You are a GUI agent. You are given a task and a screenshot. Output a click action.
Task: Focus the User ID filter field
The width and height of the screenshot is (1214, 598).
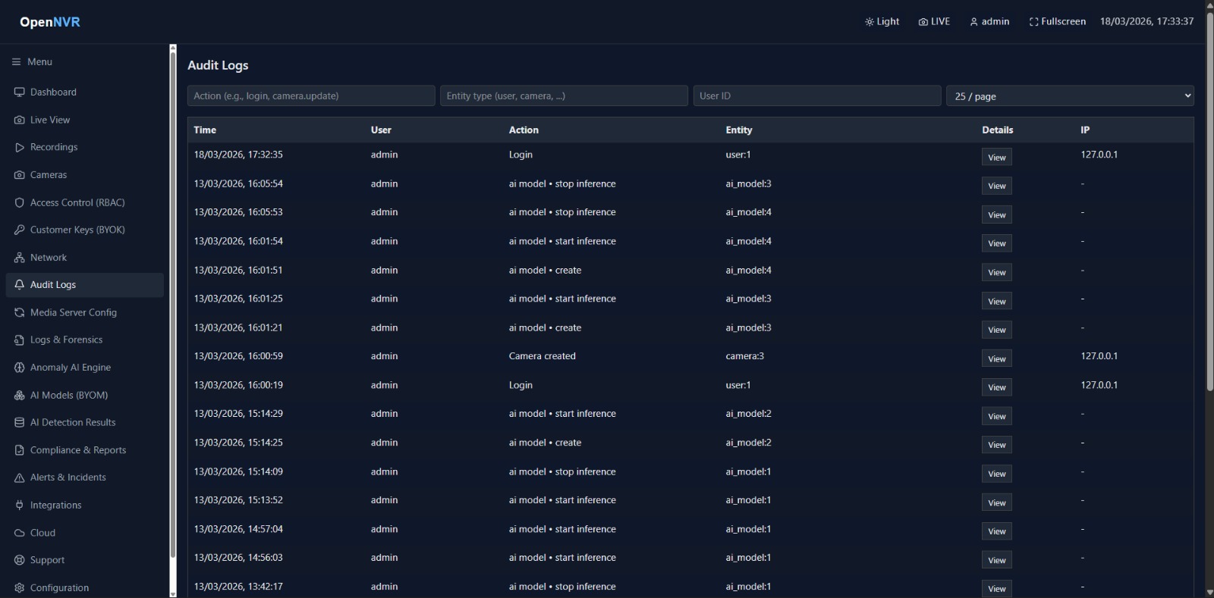coord(817,95)
